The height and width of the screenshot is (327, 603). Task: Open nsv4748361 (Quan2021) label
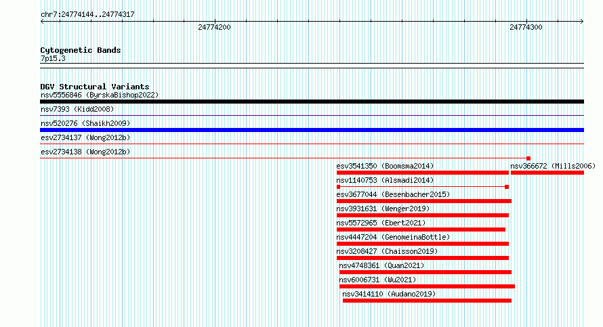(x=381, y=265)
